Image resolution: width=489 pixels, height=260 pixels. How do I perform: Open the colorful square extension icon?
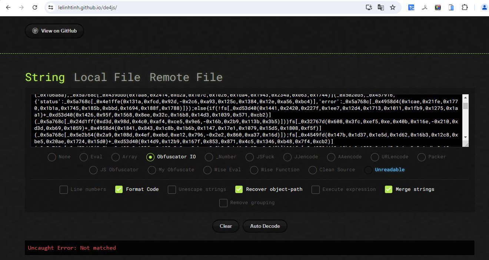[438, 7]
